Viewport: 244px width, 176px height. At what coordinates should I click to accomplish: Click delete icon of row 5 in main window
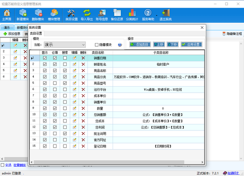(x=25, y=71)
